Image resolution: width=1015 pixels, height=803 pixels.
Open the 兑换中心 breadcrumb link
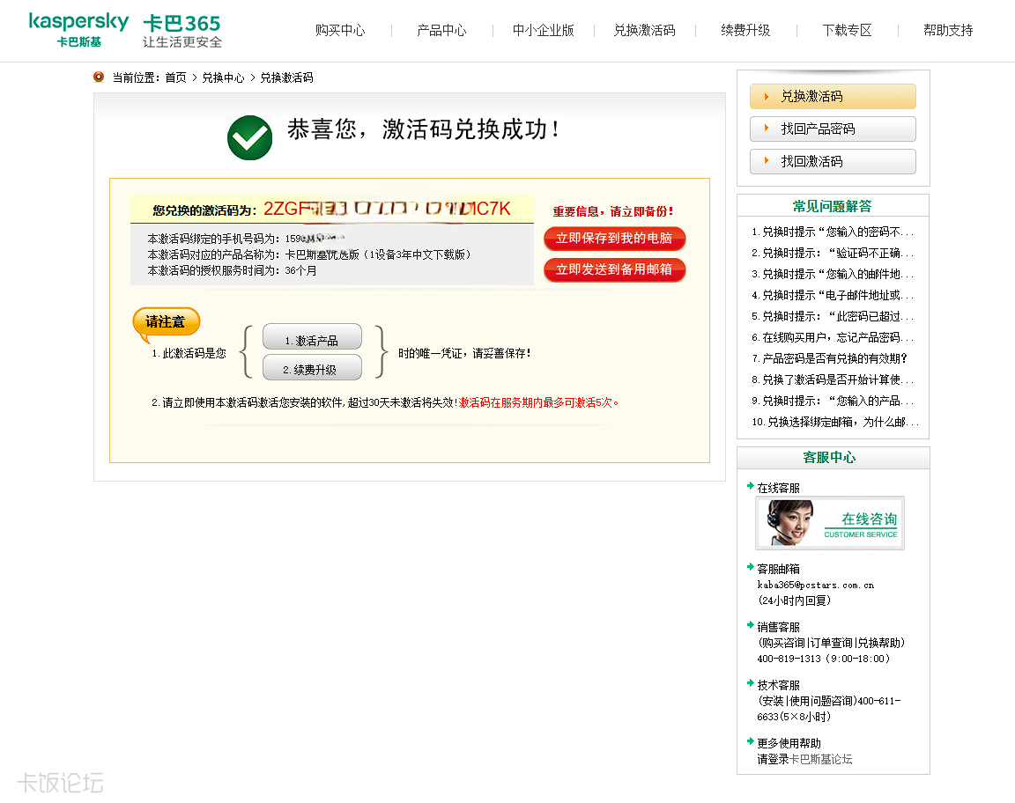223,77
